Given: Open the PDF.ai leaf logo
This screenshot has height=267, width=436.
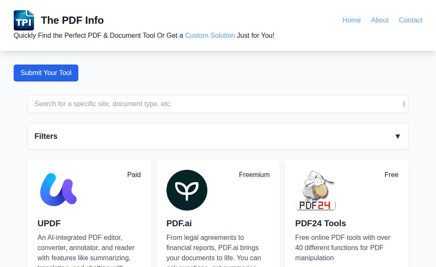Looking at the screenshot, I should pos(187,190).
